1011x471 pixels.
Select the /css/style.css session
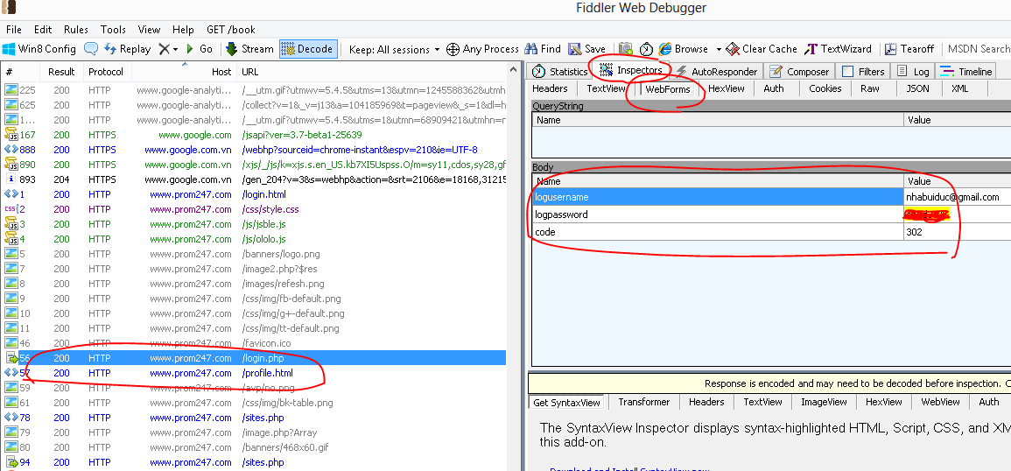255,209
